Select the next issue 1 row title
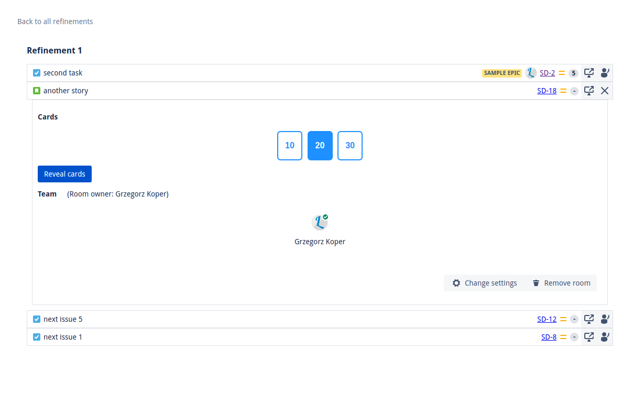This screenshot has width=644, height=403. (x=63, y=337)
